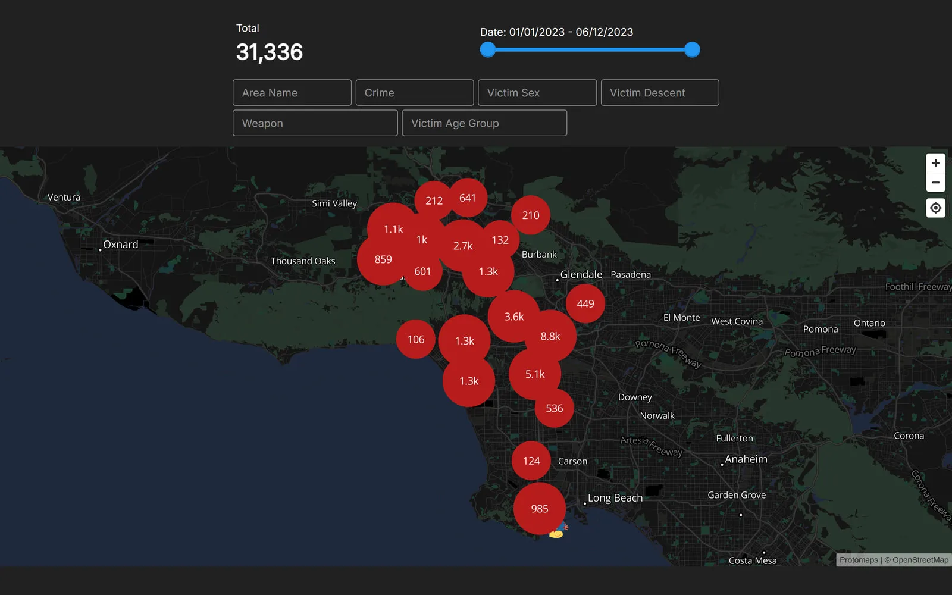Open the Victim Sex filter
The image size is (952, 595).
537,93
